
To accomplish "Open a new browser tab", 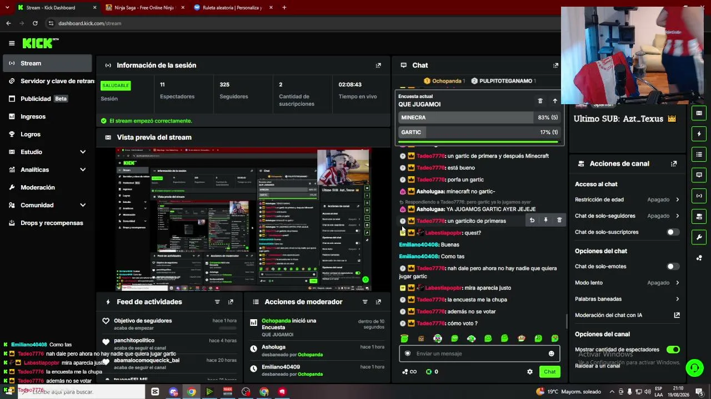I will pos(284,8).
